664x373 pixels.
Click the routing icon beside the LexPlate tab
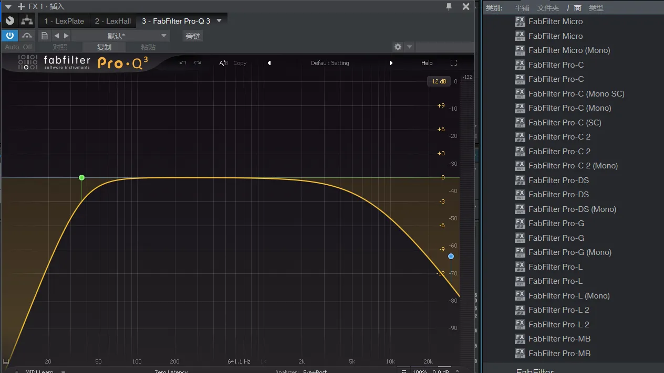point(27,21)
